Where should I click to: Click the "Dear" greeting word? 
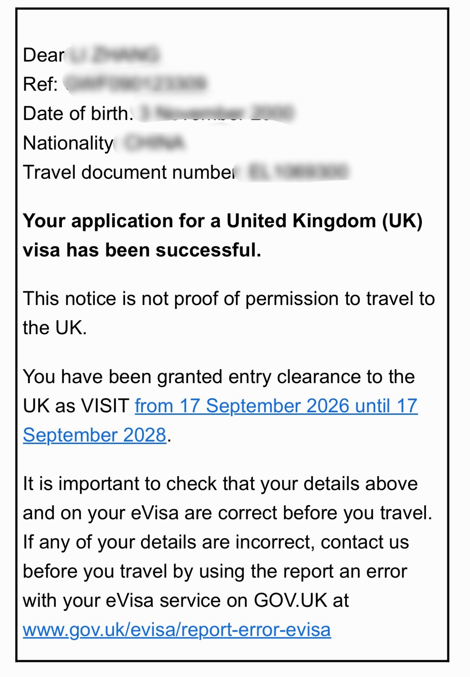pos(43,55)
